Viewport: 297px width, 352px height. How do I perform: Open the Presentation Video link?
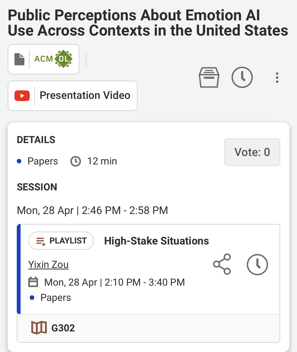click(85, 96)
